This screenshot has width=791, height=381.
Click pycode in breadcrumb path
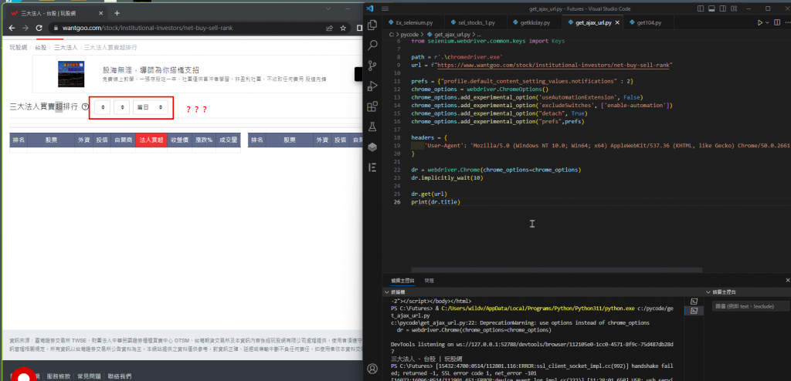tap(409, 34)
